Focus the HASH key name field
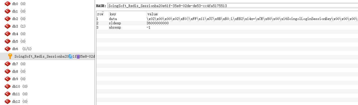 pyautogui.click(x=232, y=6)
